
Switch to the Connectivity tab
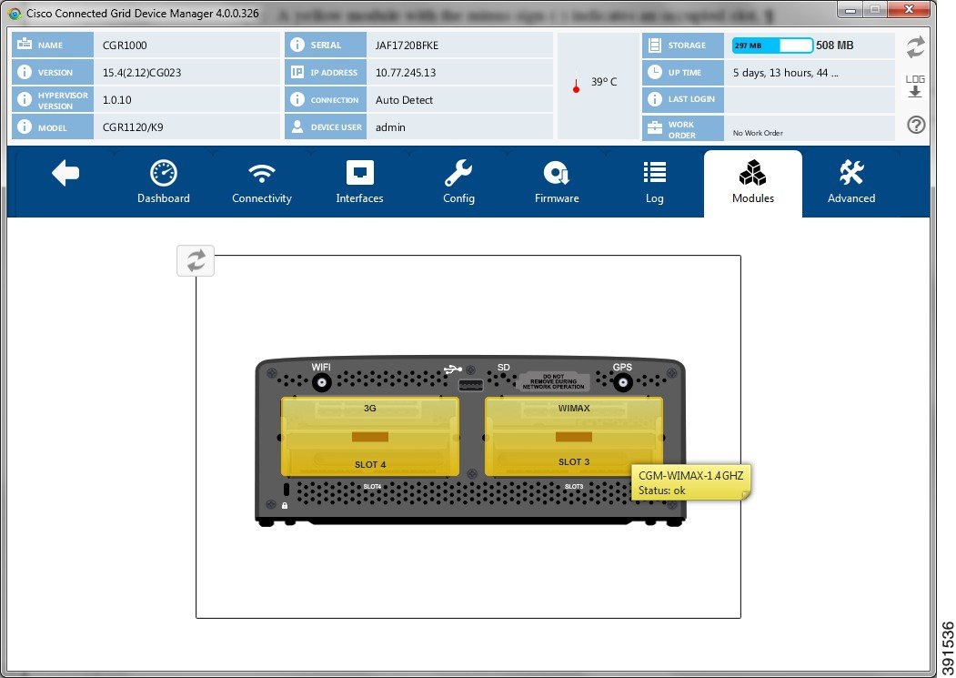pos(262,182)
